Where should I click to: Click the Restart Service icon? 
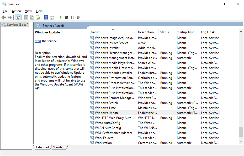click(x=78, y=17)
